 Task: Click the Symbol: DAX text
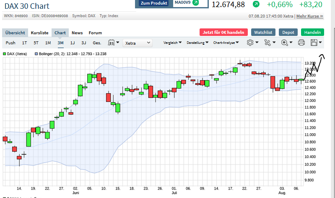[84, 16]
